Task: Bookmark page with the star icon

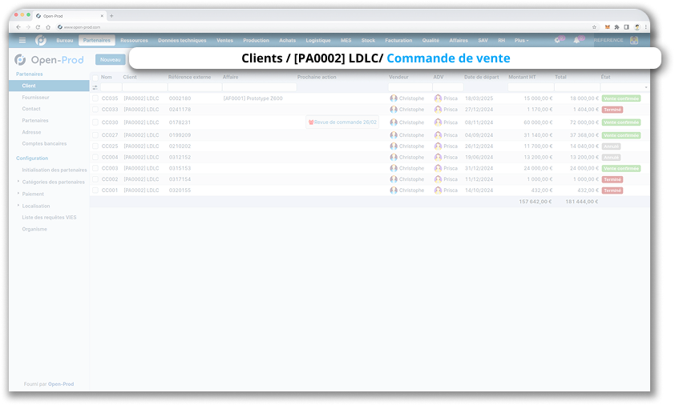Action: [594, 27]
